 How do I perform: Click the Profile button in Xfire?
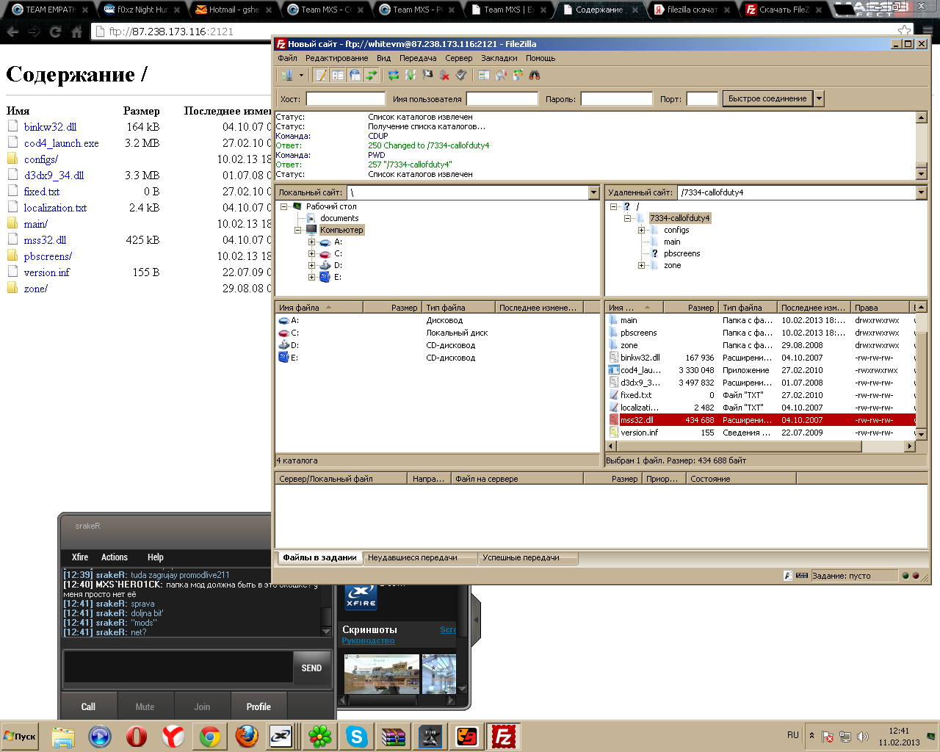point(258,706)
